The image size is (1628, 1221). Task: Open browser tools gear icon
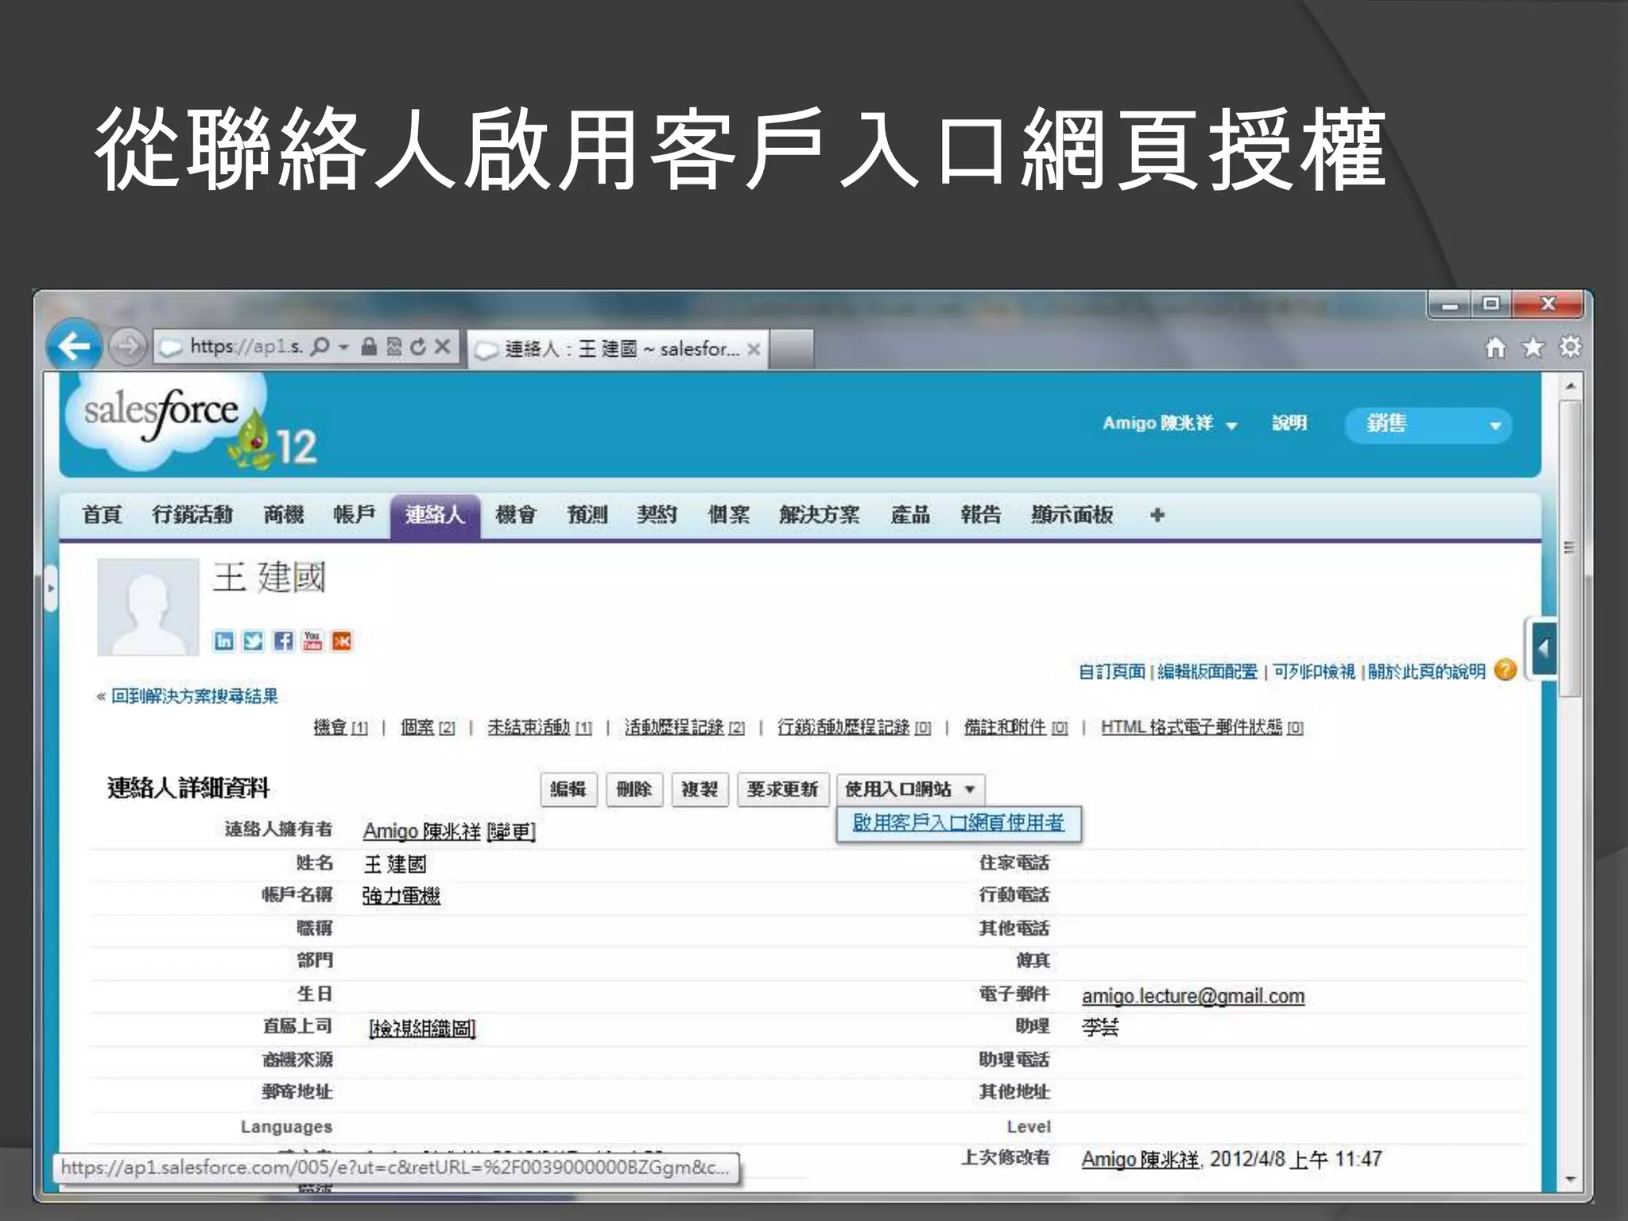[1570, 347]
